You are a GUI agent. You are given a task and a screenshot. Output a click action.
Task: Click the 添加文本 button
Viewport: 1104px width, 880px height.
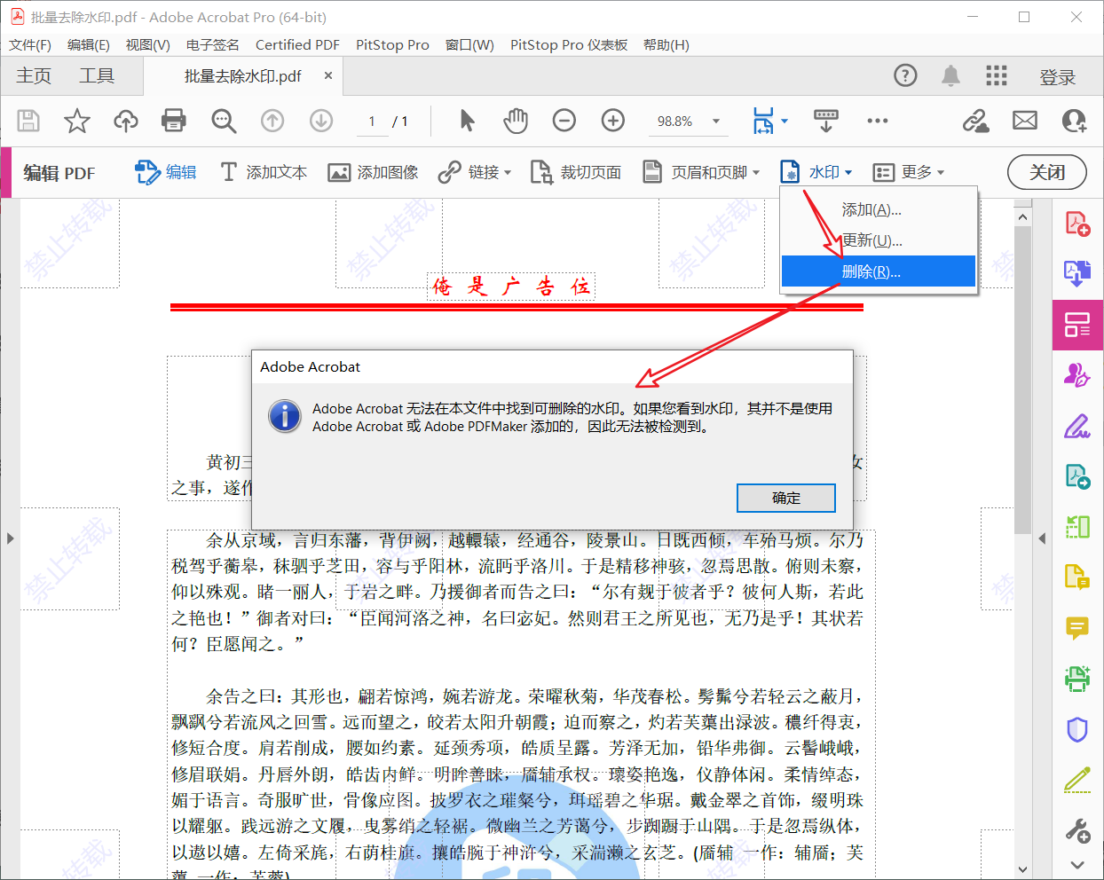coord(264,172)
